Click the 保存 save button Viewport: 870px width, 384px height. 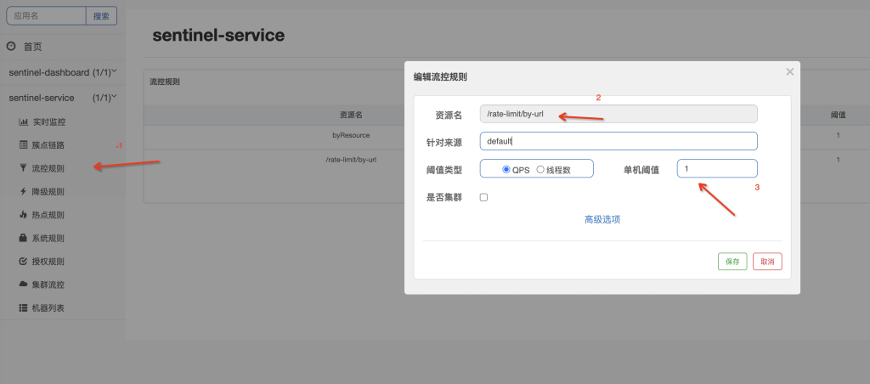(x=732, y=262)
